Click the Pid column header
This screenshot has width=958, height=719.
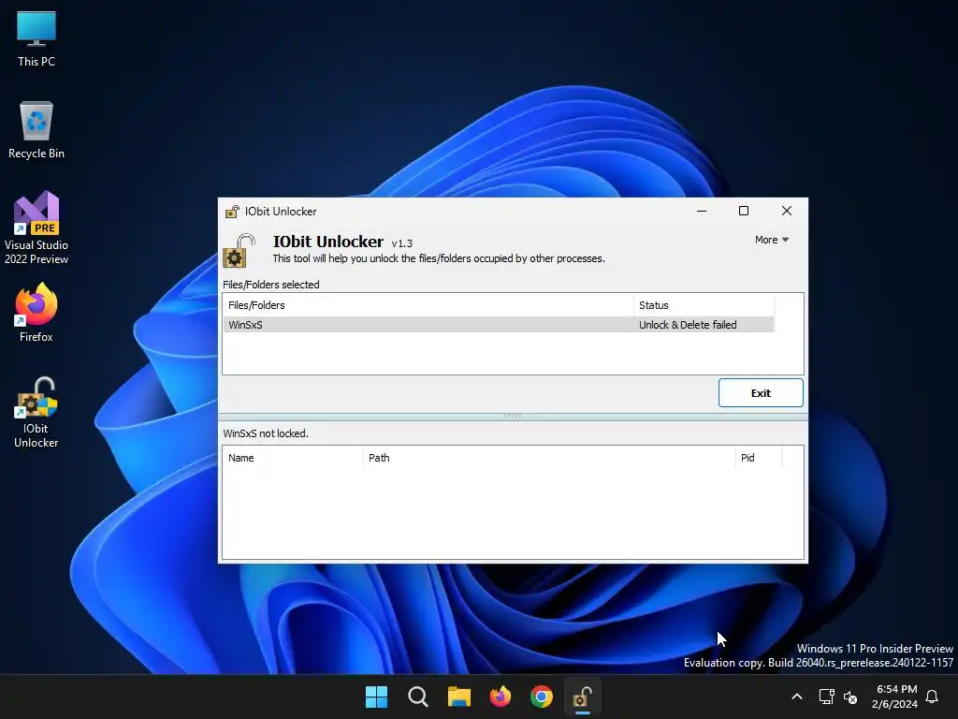coord(758,458)
